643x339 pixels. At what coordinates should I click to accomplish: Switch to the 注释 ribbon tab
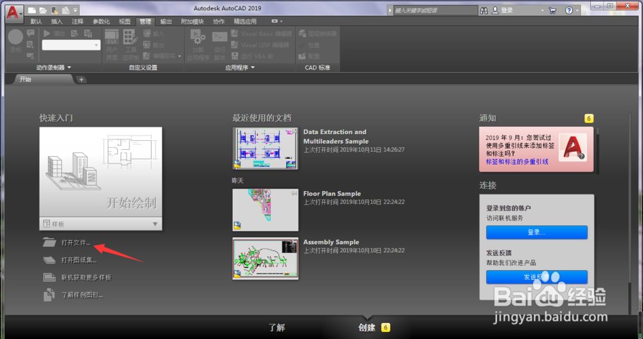(x=78, y=21)
